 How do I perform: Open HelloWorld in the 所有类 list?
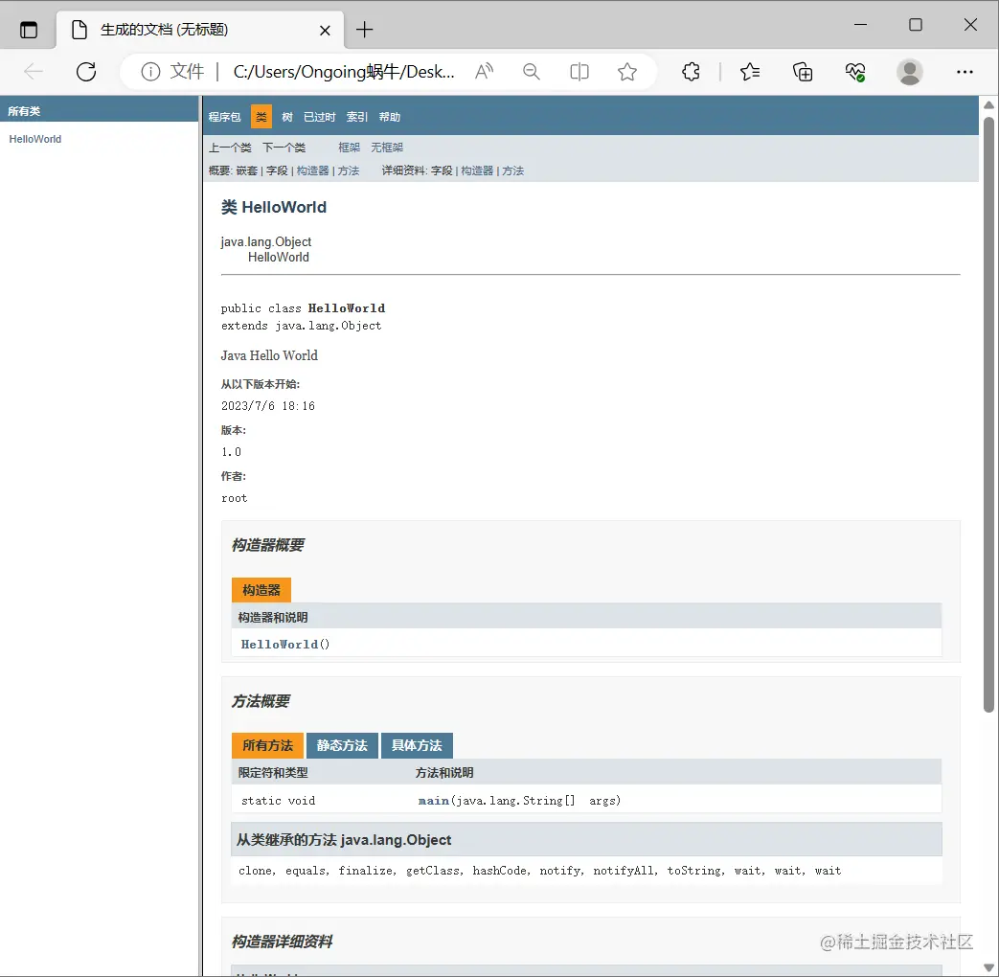pyautogui.click(x=35, y=139)
